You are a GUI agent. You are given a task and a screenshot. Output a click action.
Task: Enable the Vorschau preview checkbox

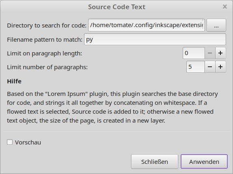point(10,142)
